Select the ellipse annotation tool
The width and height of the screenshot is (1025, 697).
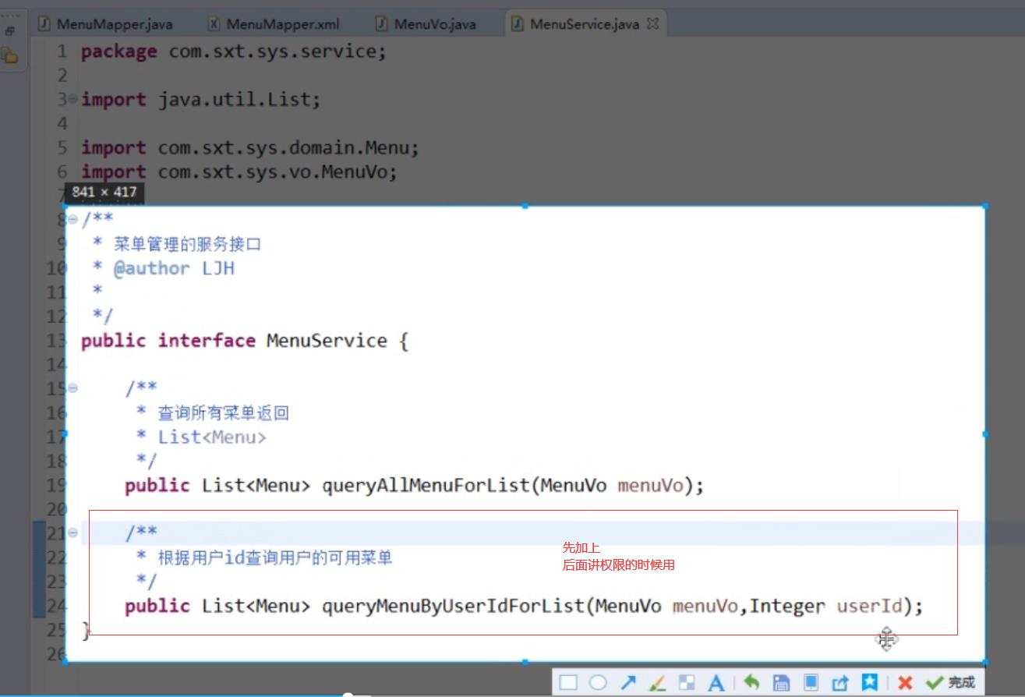point(598,683)
